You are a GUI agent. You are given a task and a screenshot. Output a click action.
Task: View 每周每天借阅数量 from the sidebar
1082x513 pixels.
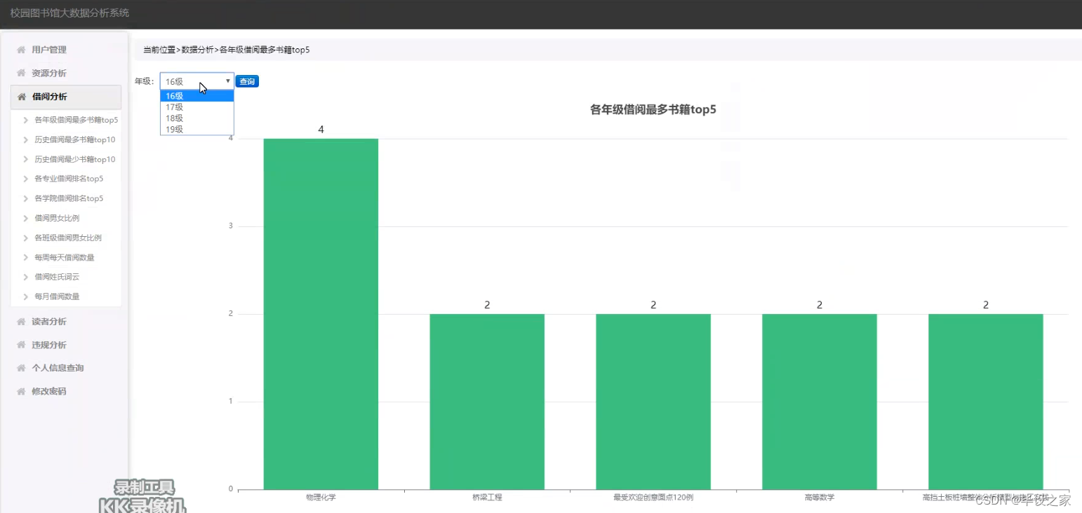click(65, 257)
